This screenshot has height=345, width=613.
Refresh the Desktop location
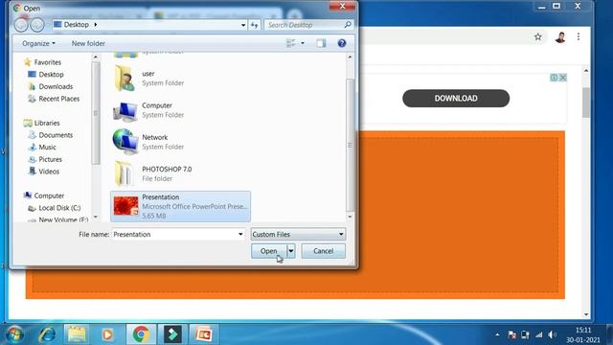[x=255, y=25]
